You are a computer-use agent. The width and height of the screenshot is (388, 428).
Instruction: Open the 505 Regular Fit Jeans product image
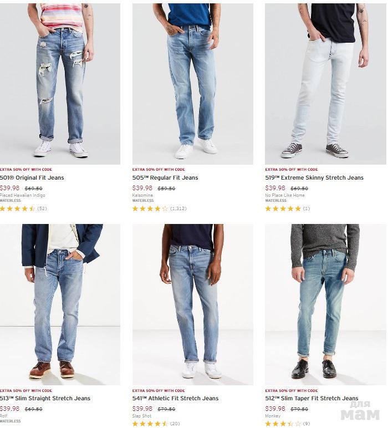tap(193, 84)
